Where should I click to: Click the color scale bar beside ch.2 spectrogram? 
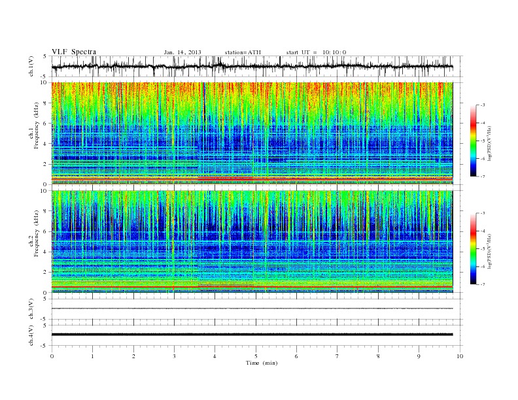[473, 248]
